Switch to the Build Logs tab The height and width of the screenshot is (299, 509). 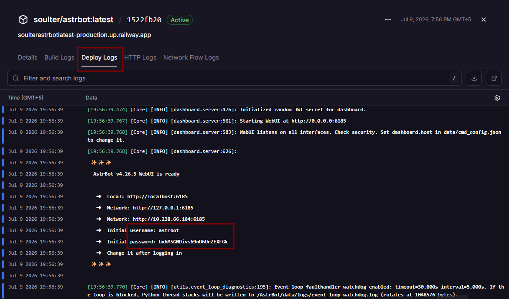(59, 57)
